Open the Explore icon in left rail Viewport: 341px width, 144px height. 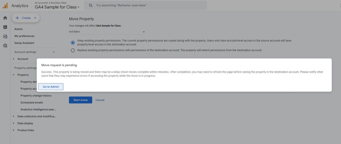(5, 36)
